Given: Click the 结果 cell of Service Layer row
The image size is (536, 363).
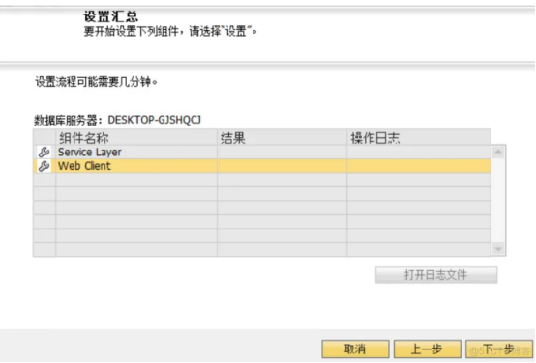Looking at the screenshot, I should [282, 153].
